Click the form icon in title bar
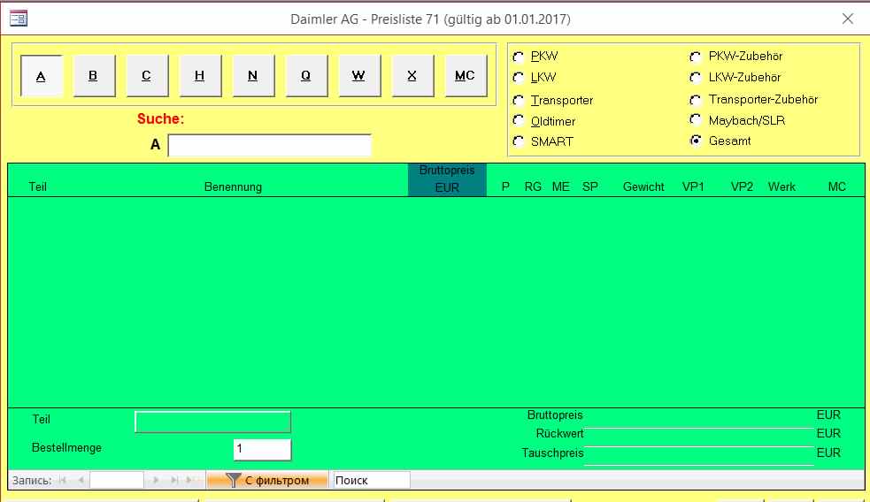This screenshot has height=502, width=870. [x=19, y=19]
